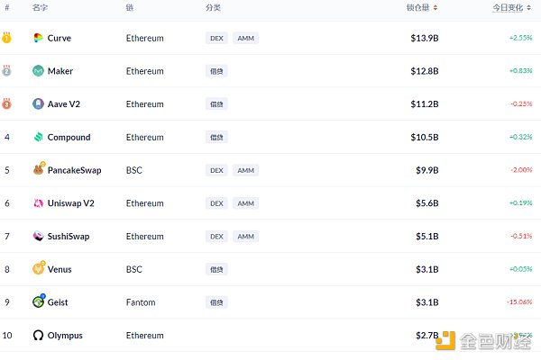This screenshot has width=541, height=360.
Task: Click the Fantom chain label for Geist
Action: [x=141, y=302]
